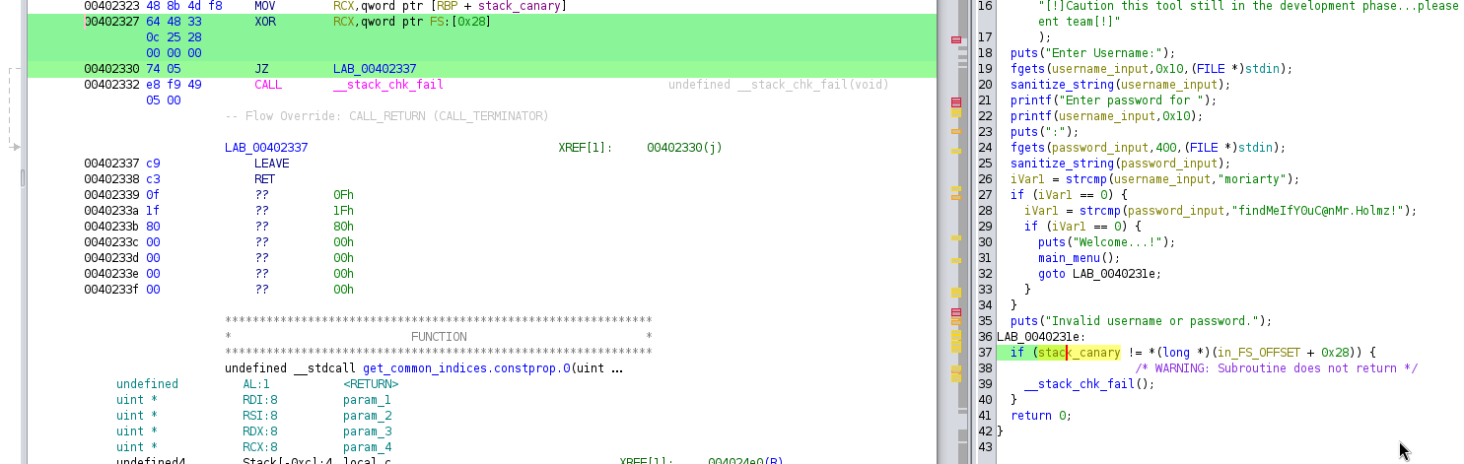Follow LAB_00402337 operand of the JZ instruction
Screen dimensions: 1464x464
375,69
